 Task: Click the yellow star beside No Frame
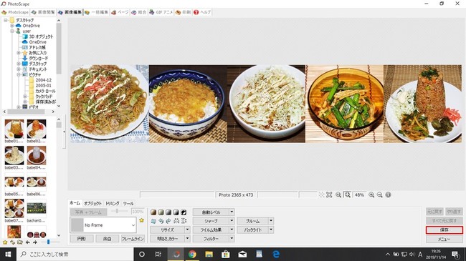tap(141, 220)
